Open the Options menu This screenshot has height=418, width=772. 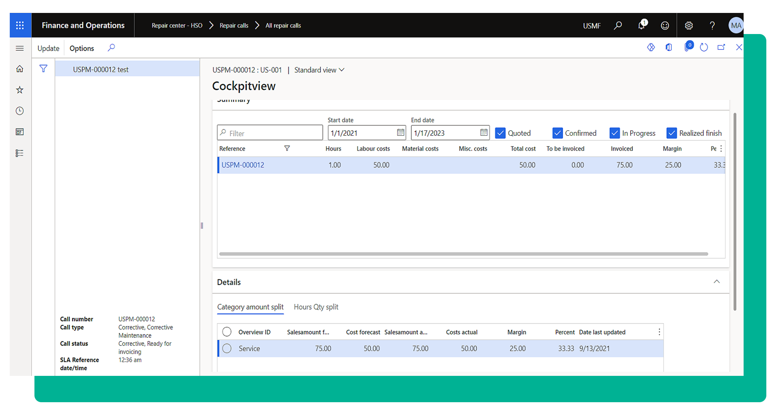point(81,48)
